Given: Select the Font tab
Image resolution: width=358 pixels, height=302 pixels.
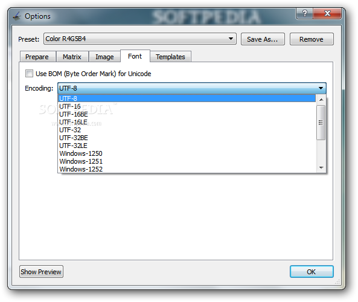Looking at the screenshot, I should tap(135, 56).
